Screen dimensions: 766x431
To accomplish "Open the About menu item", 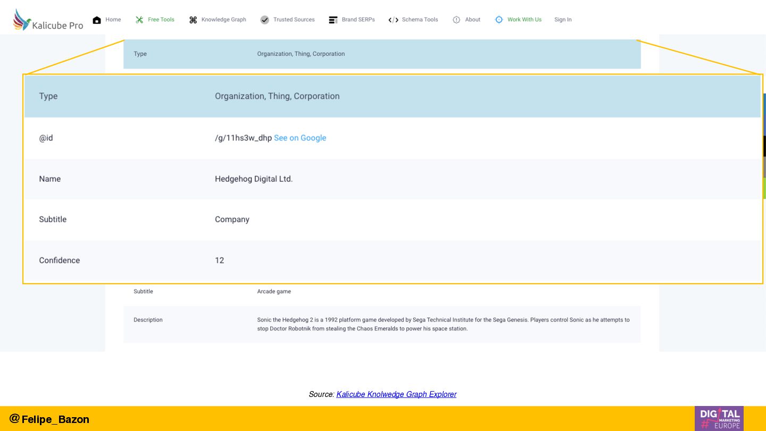I will pyautogui.click(x=473, y=20).
